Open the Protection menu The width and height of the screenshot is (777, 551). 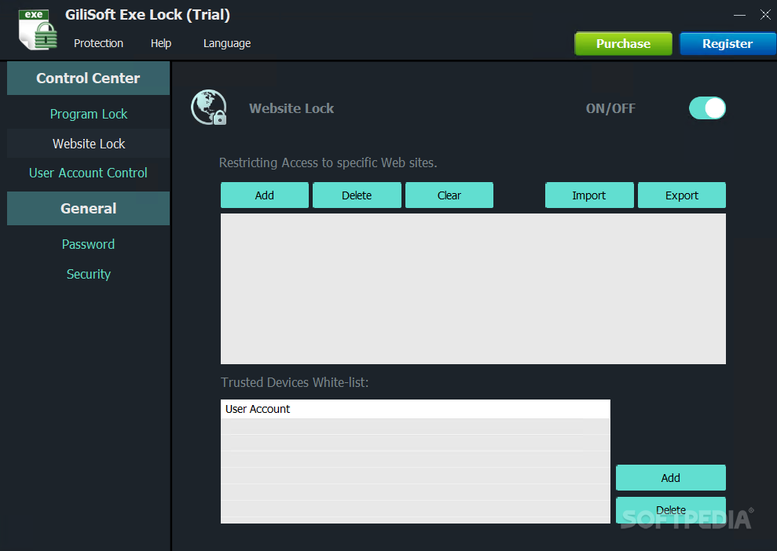pos(98,44)
